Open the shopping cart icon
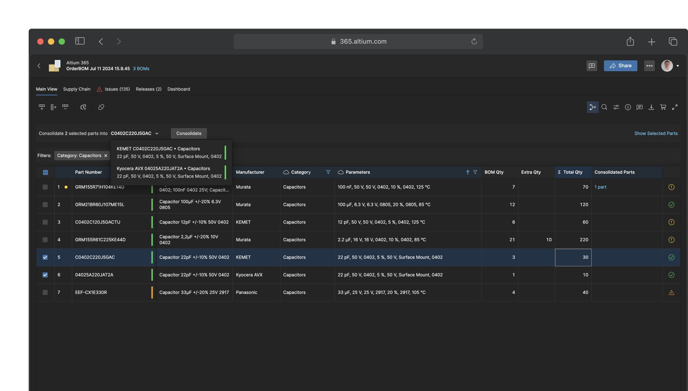 663,107
